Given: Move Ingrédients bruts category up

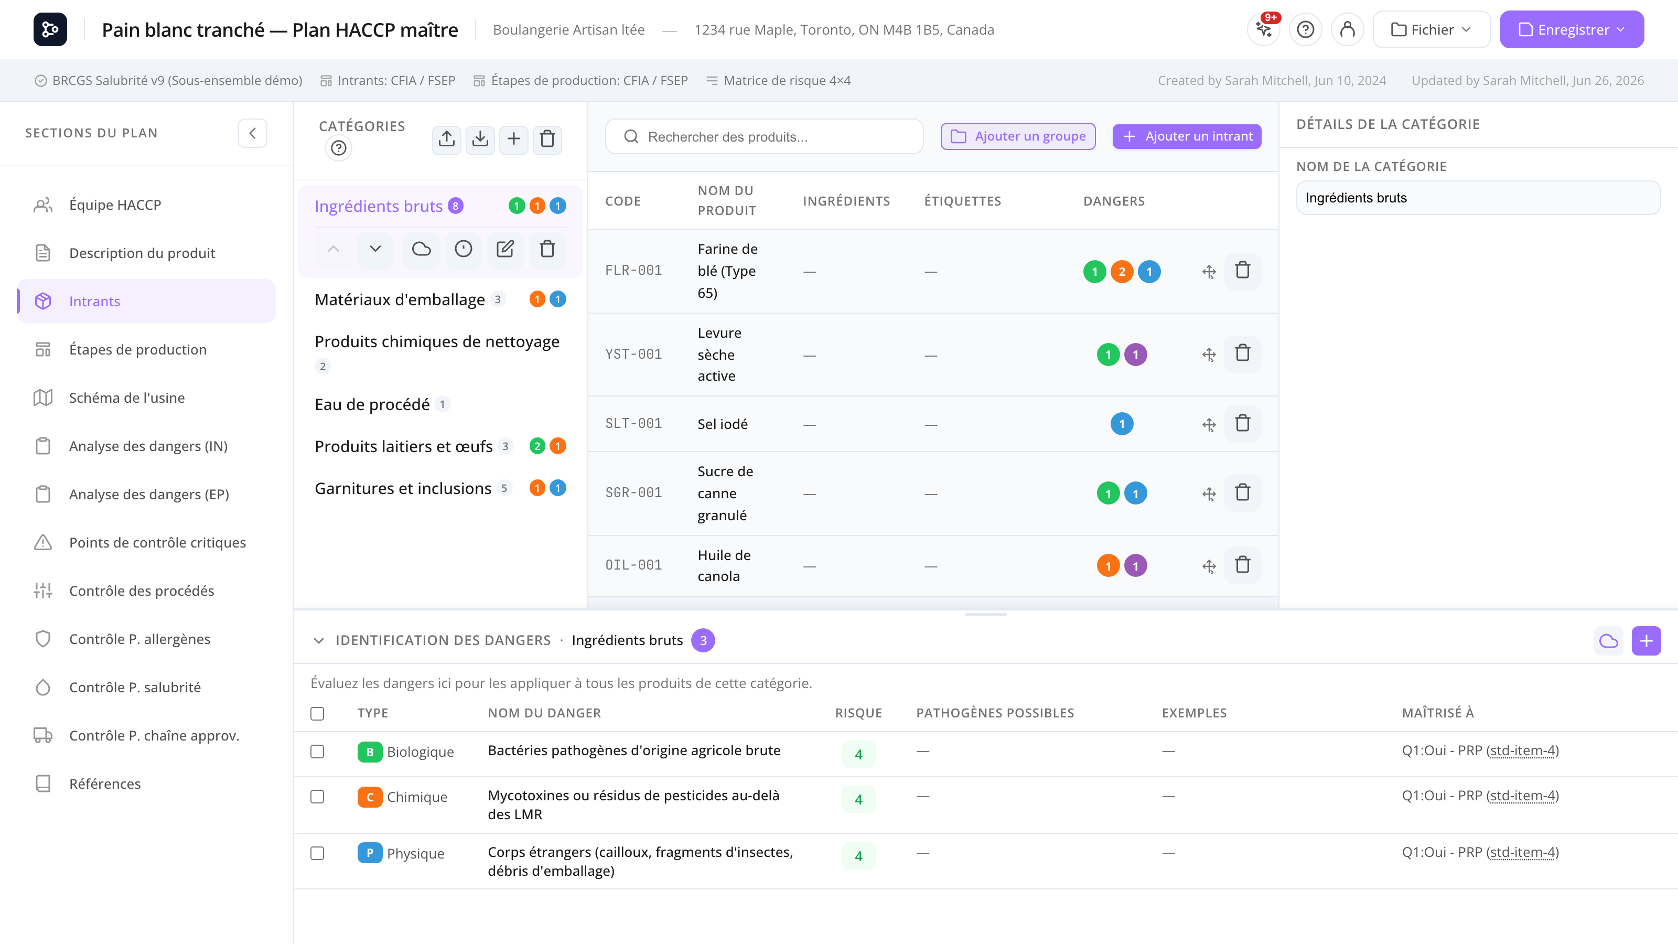Looking at the screenshot, I should click(334, 249).
